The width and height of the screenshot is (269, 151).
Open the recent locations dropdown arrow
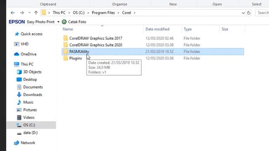click(x=29, y=13)
